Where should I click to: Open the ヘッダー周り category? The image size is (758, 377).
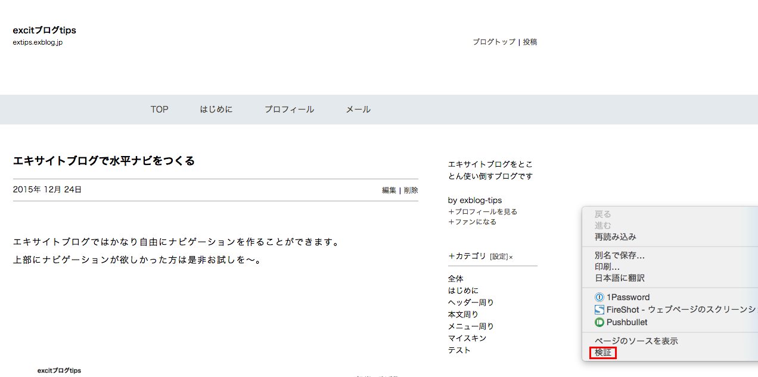click(471, 303)
